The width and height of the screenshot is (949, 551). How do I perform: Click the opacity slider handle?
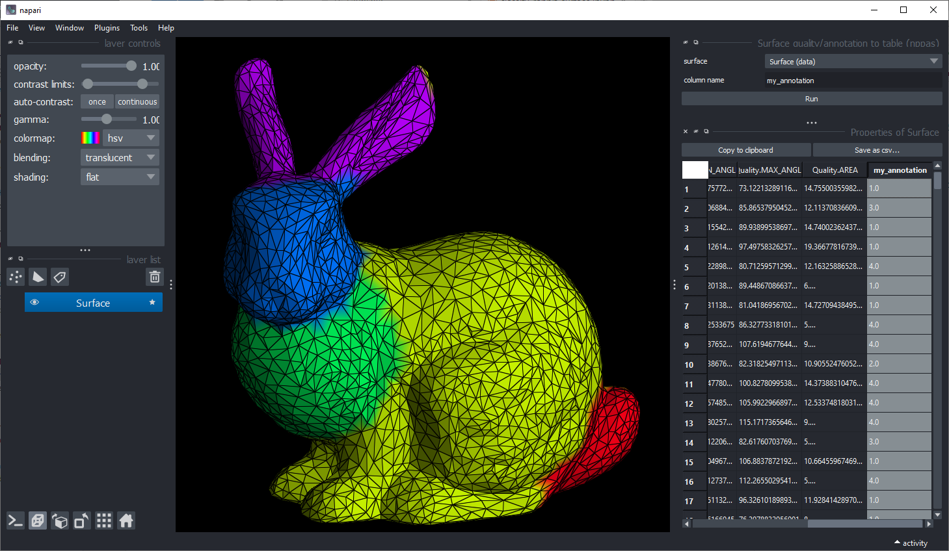[x=131, y=66]
